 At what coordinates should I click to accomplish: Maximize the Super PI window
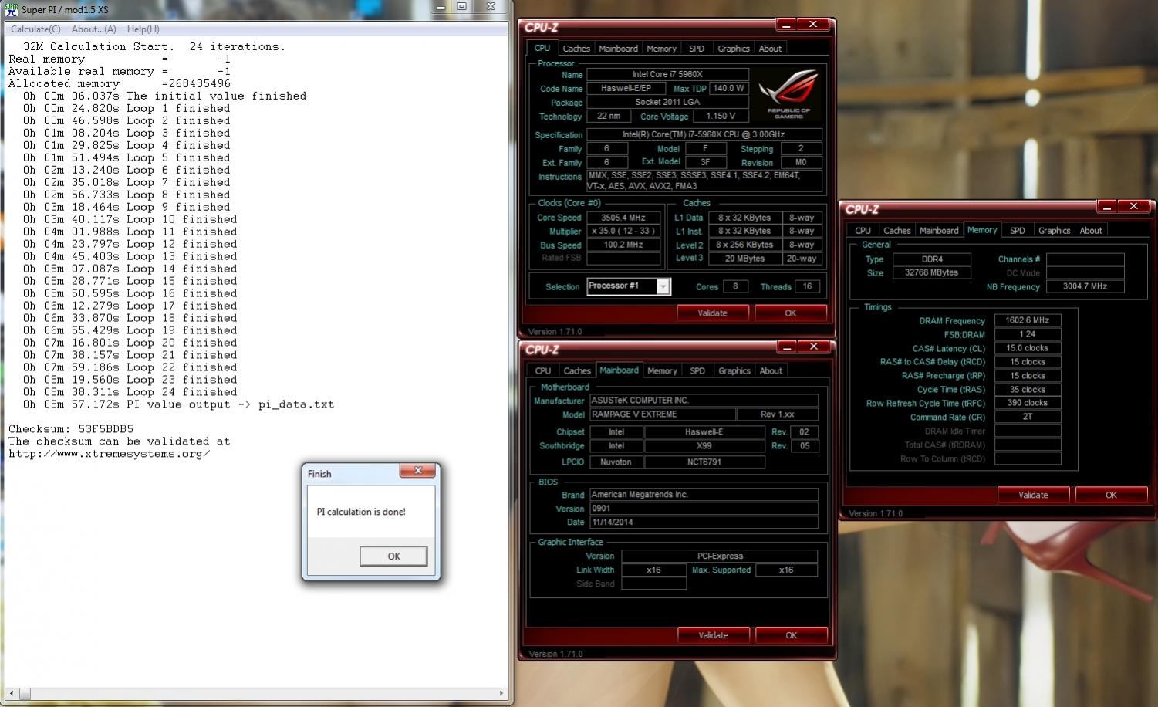click(462, 7)
